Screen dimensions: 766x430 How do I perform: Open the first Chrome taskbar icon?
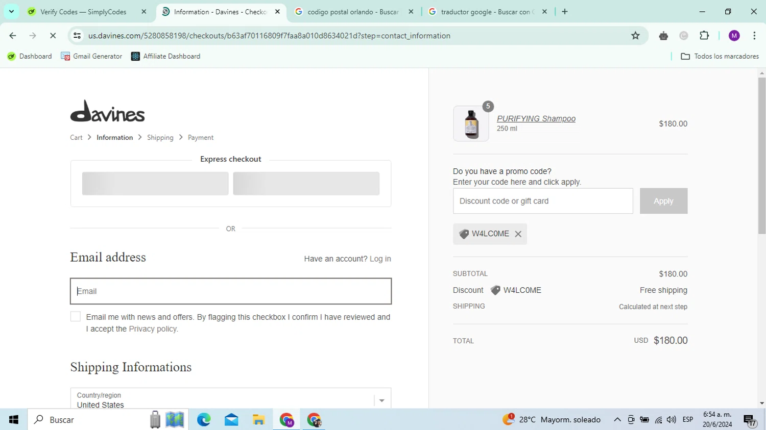287,420
